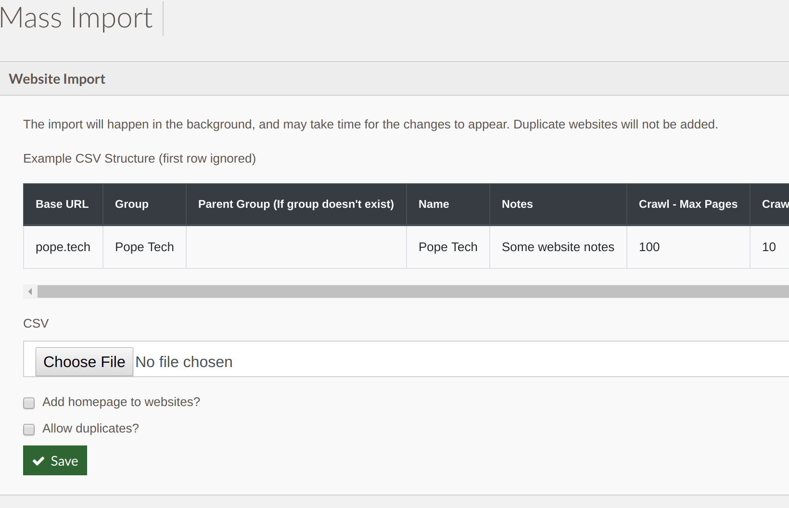Click the No file chosen text
The height and width of the screenshot is (508, 789).
click(184, 362)
